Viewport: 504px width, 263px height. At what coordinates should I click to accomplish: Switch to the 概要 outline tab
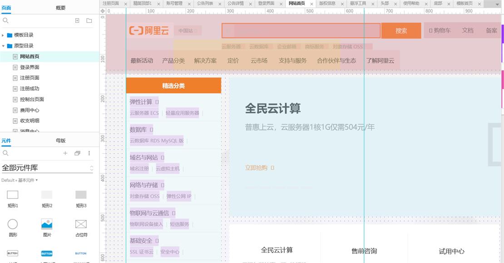(x=60, y=8)
